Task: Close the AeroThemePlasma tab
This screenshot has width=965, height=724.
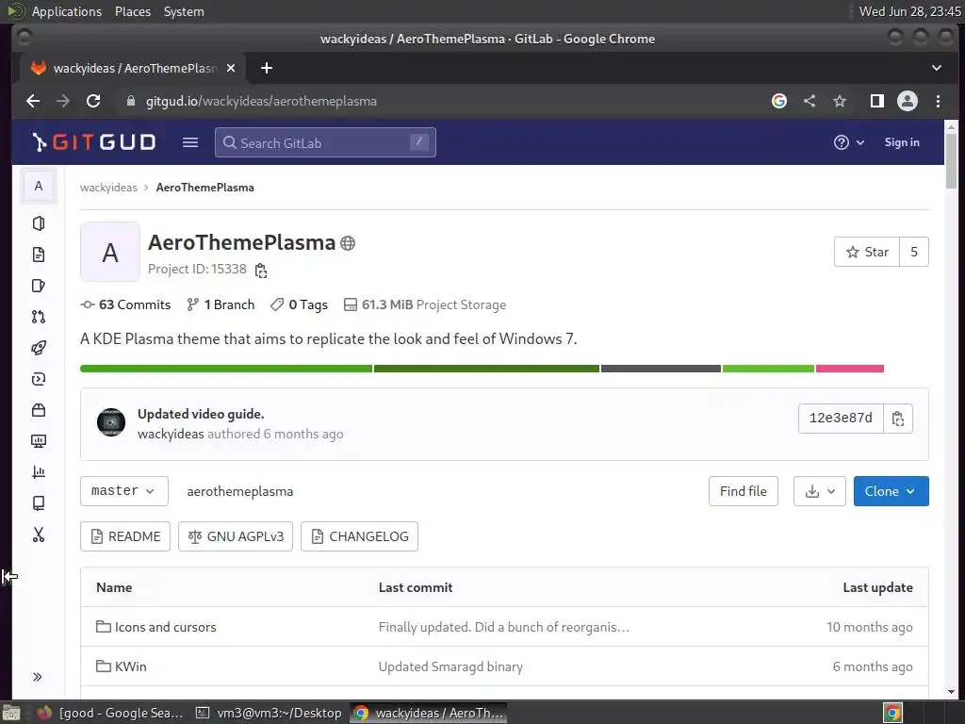Action: tap(231, 68)
